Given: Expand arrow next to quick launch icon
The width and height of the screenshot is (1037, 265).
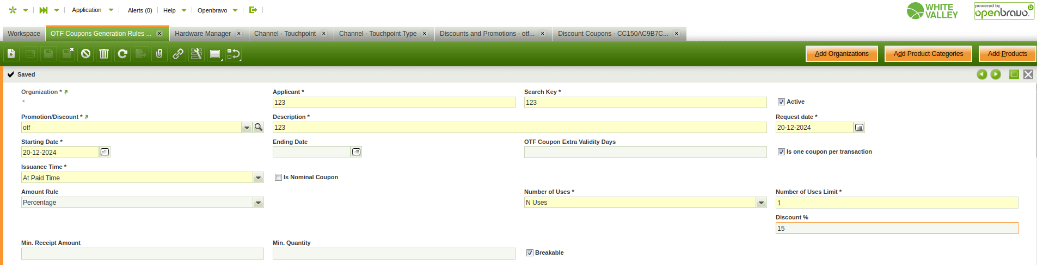Looking at the screenshot, I should tap(57, 10).
